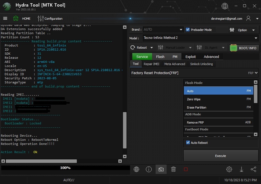The width and height of the screenshot is (261, 184).
Task: Click the green HOME house icon
Action: (16, 18)
